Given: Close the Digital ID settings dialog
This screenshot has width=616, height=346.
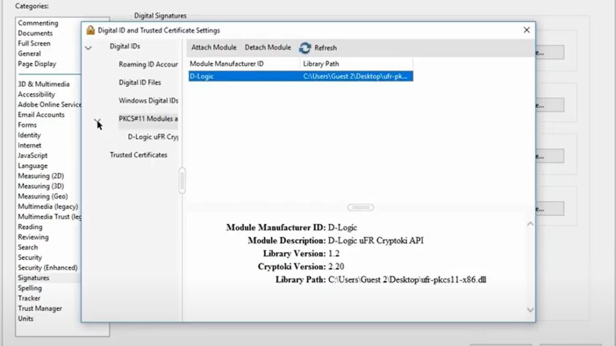Looking at the screenshot, I should tap(527, 30).
